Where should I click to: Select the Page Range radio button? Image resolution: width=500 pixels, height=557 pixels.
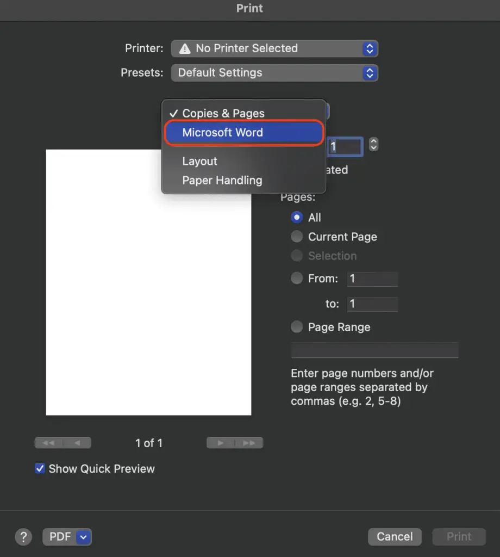tap(297, 327)
